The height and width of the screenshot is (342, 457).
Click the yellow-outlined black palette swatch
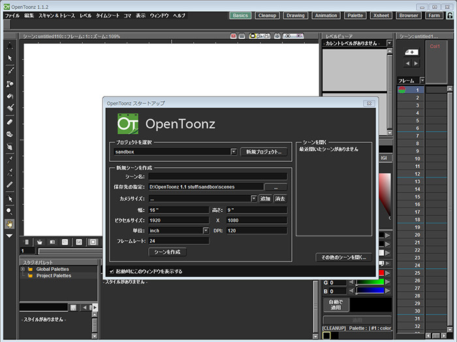coord(326,335)
